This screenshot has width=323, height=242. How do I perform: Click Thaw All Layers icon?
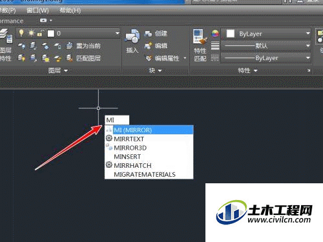click(45, 58)
